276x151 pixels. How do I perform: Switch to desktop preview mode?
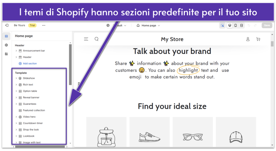click(x=230, y=25)
